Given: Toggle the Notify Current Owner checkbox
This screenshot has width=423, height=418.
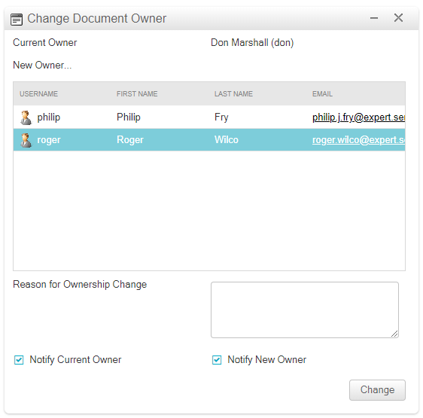Looking at the screenshot, I should [x=19, y=360].
